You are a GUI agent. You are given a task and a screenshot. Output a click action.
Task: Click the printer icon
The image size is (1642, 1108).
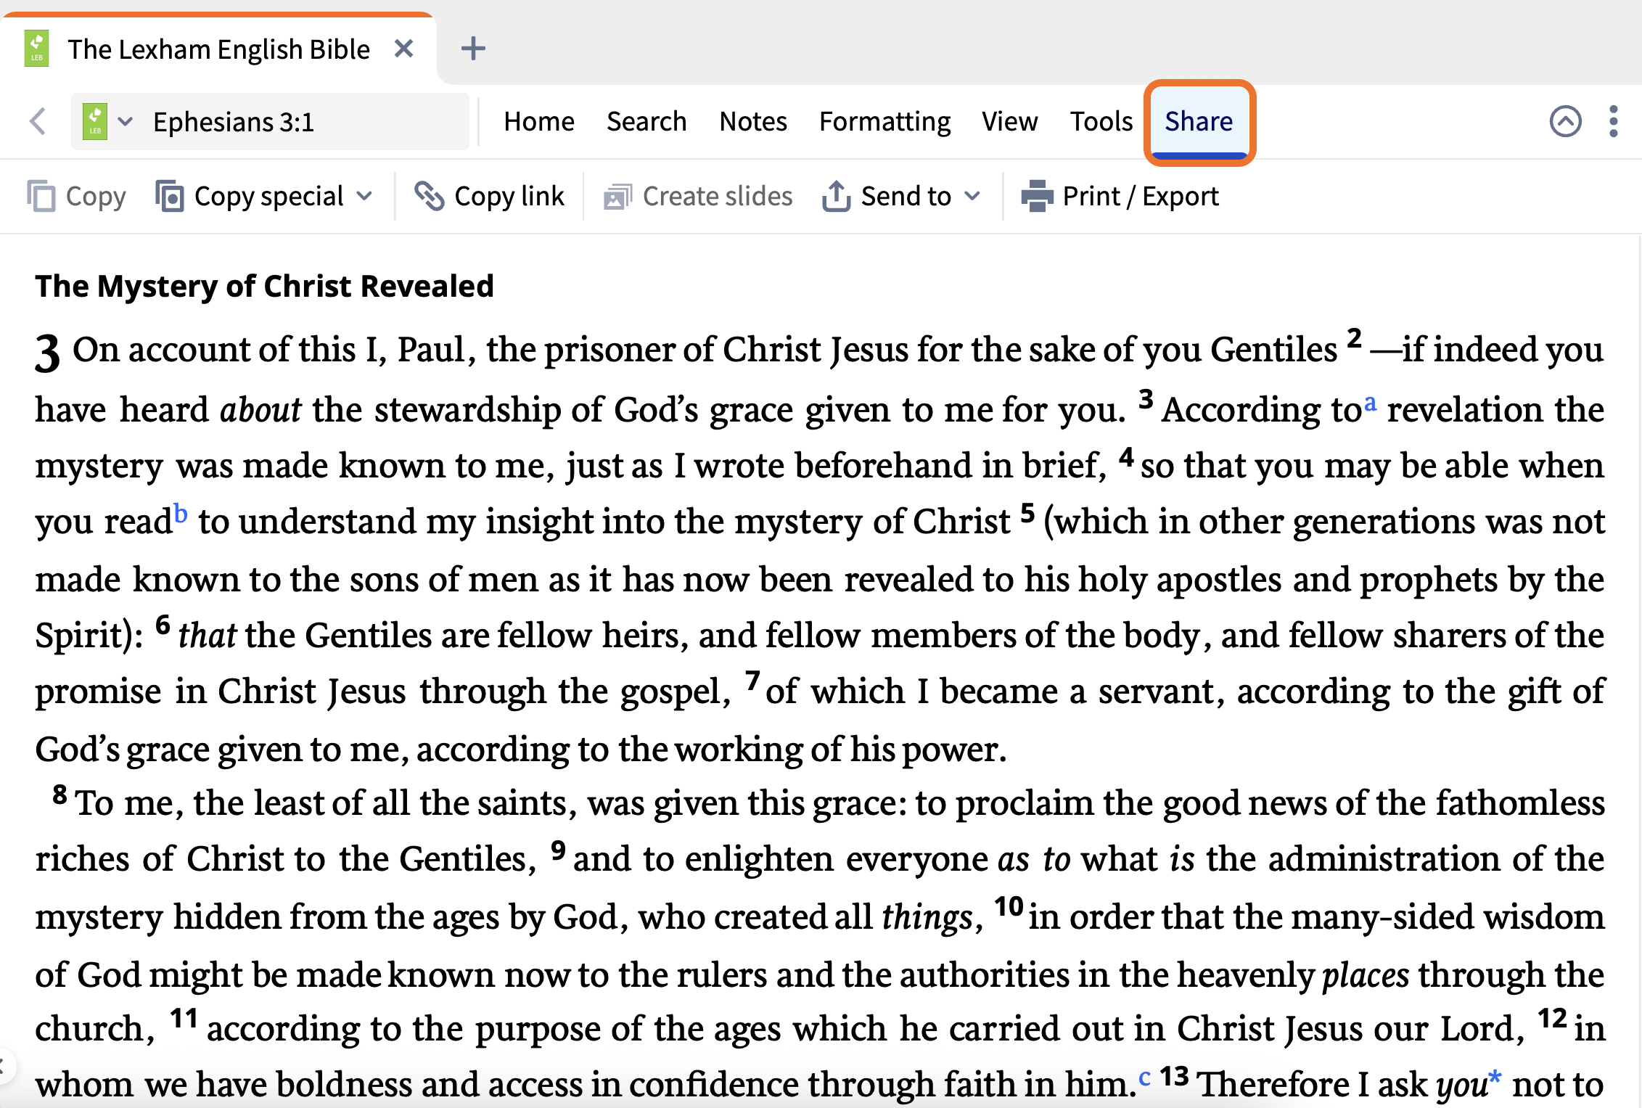[x=1037, y=196]
